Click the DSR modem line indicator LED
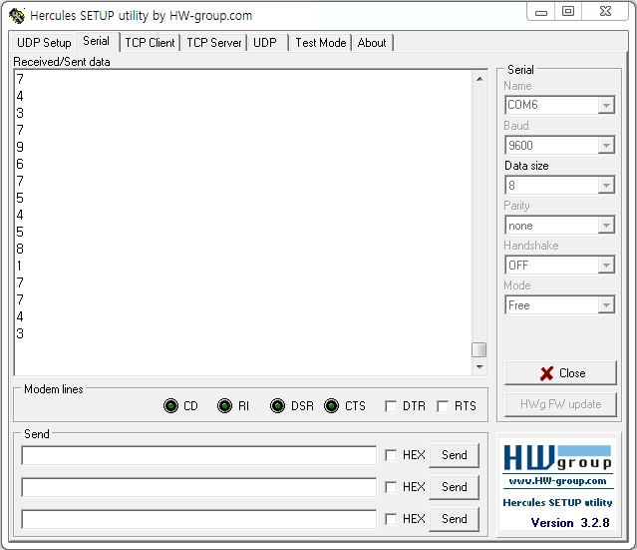Screen dimensions: 637x550 coord(277,405)
